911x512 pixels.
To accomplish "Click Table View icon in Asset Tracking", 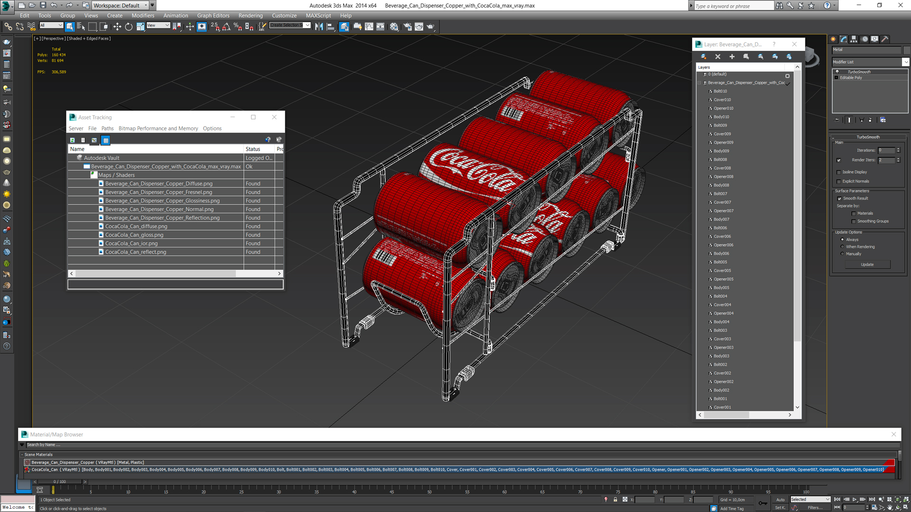I will click(106, 140).
